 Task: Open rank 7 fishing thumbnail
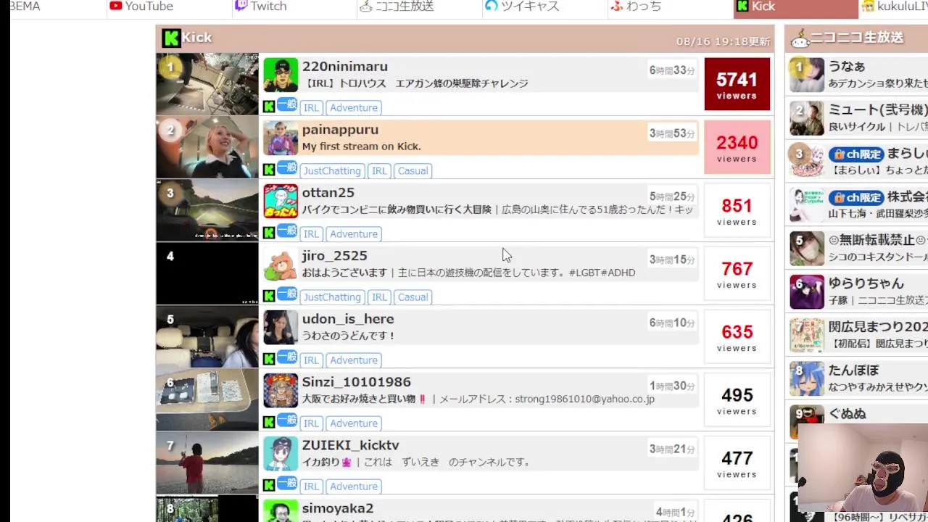pos(207,463)
